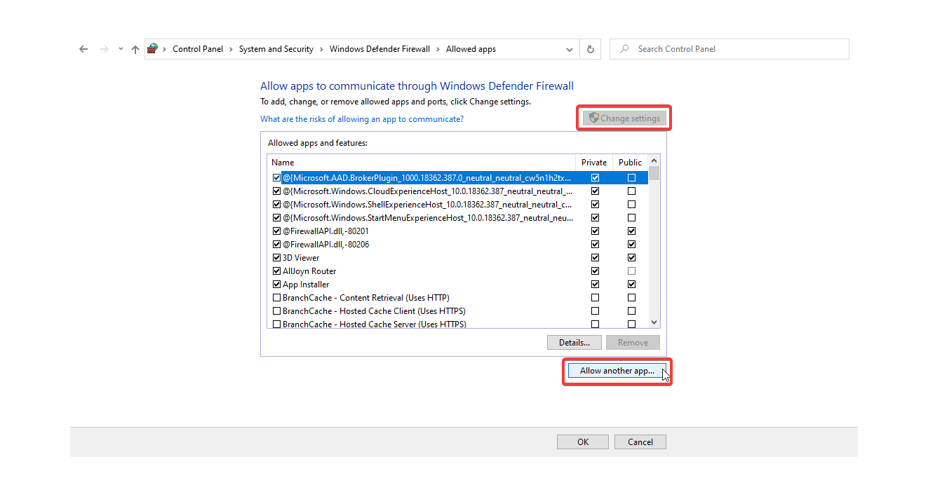Screen dimensions: 928x492
Task: Focus the Search Control Panel field
Action: click(729, 49)
